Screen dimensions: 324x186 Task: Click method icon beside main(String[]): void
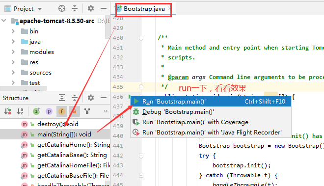[x=25, y=134]
